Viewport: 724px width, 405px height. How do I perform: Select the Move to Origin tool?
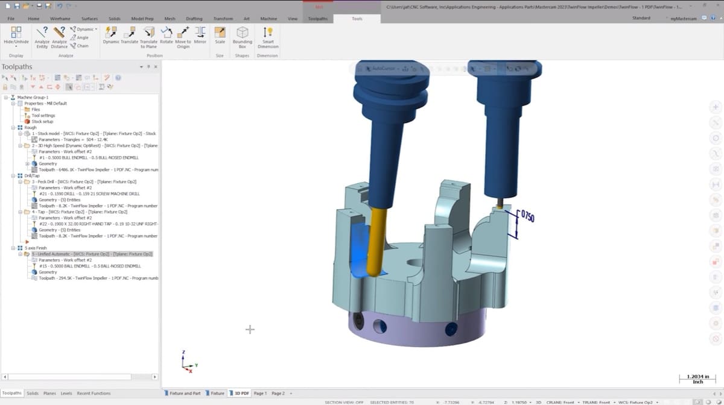pyautogui.click(x=183, y=37)
